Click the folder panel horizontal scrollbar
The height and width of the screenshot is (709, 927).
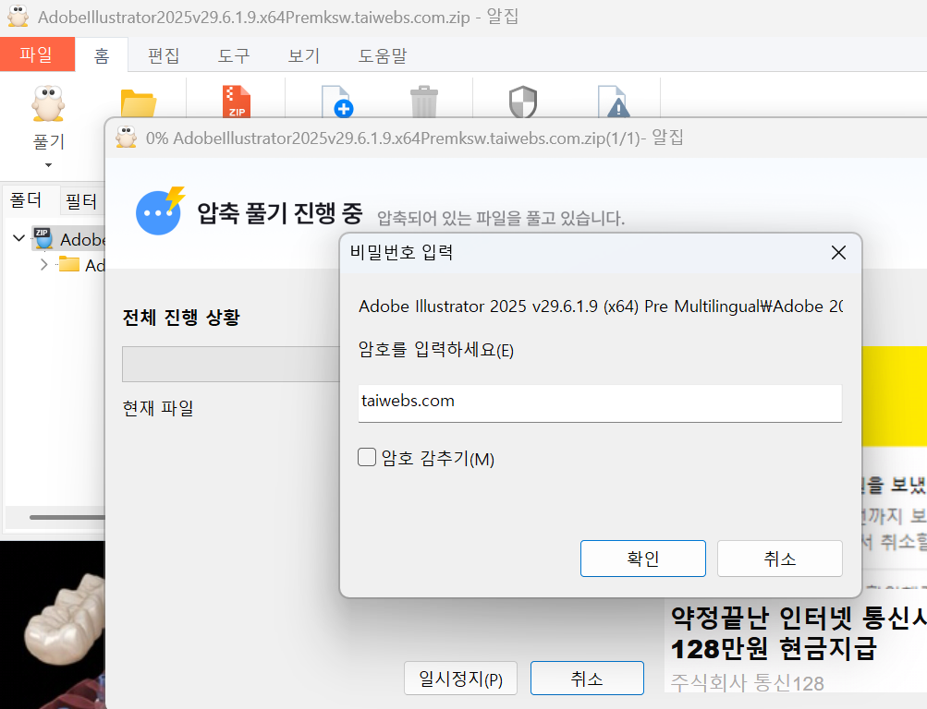(x=67, y=518)
